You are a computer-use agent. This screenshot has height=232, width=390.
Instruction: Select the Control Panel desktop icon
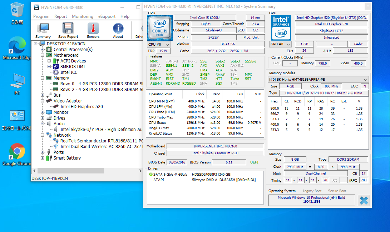click(x=17, y=120)
